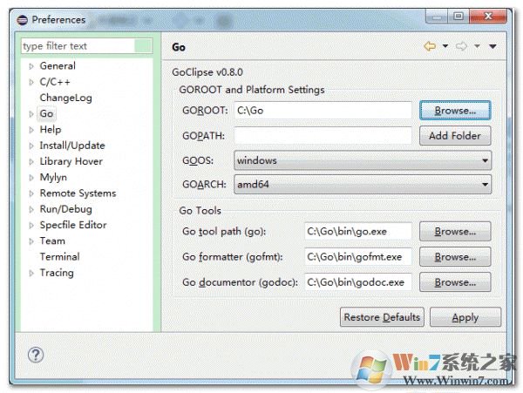The height and width of the screenshot is (393, 523).
Task: Expand the C/C++ preferences node
Action: tap(31, 82)
